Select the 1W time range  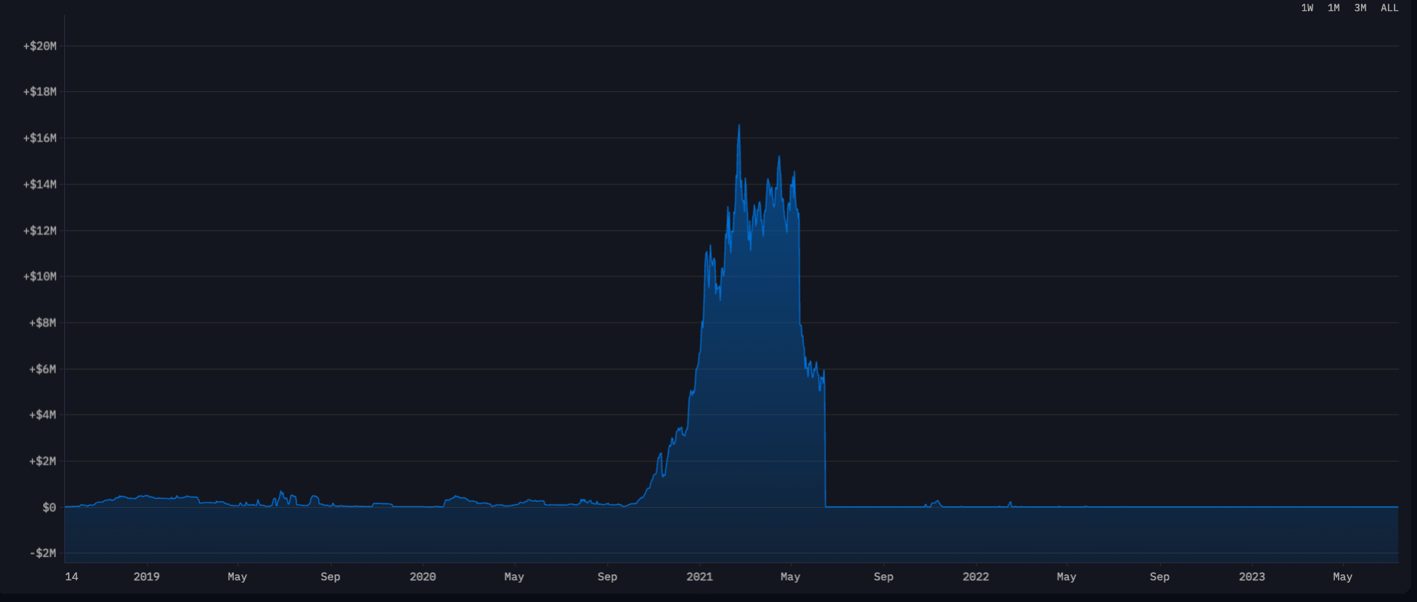tap(1307, 8)
